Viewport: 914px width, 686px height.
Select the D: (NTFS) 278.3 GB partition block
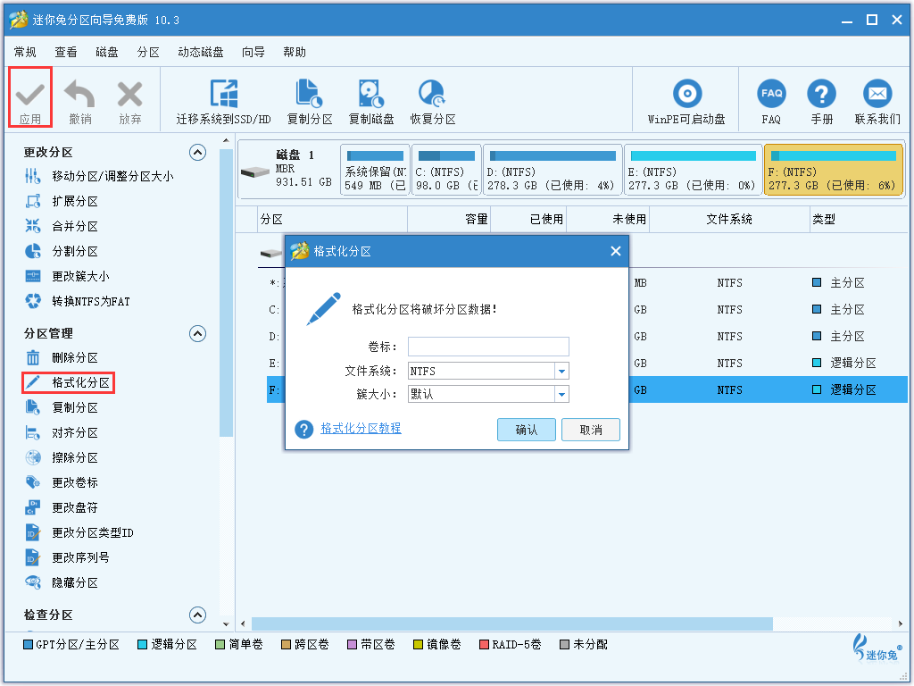point(553,171)
